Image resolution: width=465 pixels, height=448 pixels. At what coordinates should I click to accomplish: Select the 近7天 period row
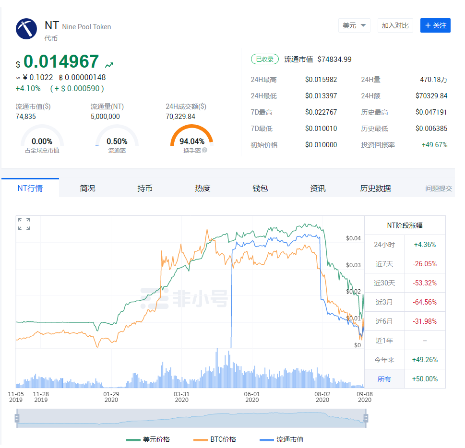click(x=405, y=264)
